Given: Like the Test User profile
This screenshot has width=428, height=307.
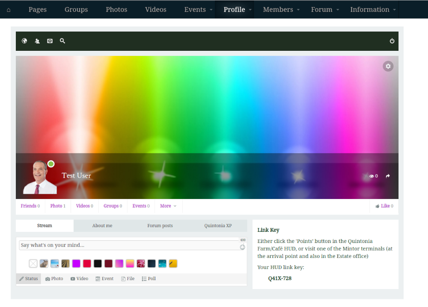Looking at the screenshot, I should (384, 206).
